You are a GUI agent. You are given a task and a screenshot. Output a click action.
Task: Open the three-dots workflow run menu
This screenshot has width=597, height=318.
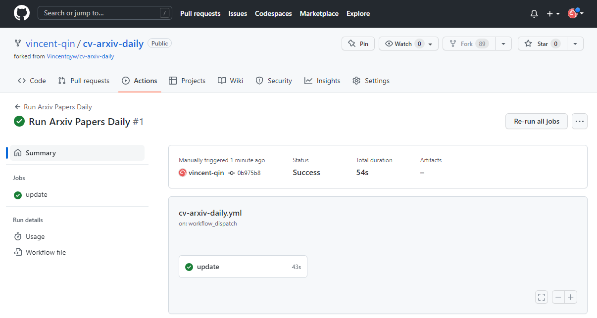coord(580,121)
